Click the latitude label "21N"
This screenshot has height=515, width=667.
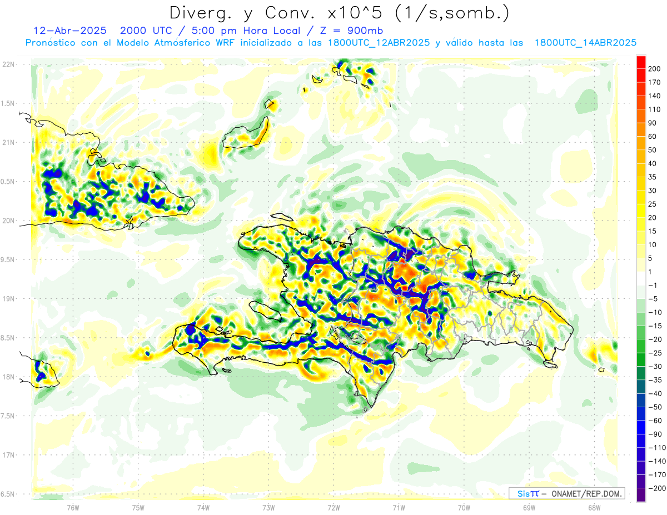point(8,142)
